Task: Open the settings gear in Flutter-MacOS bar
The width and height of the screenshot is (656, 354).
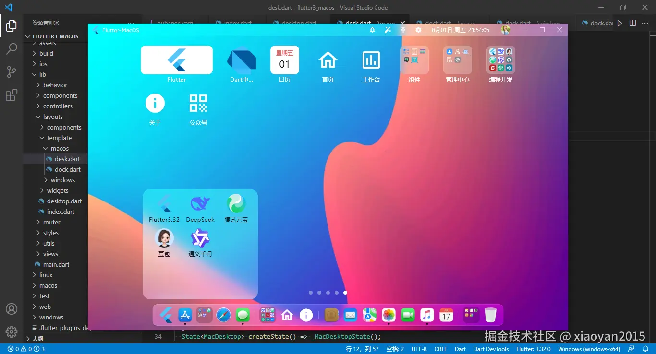Action: [418, 30]
